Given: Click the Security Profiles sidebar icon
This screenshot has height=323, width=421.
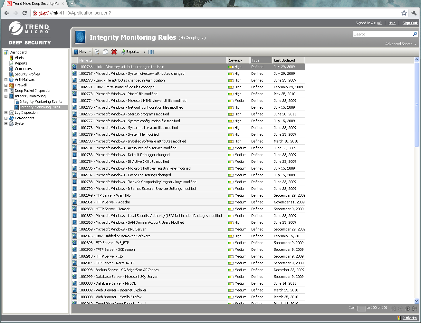Looking at the screenshot, I should pos(11,74).
